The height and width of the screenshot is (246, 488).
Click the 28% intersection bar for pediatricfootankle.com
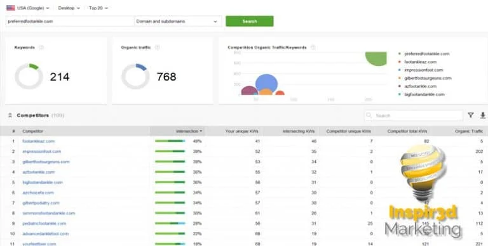pos(170,223)
